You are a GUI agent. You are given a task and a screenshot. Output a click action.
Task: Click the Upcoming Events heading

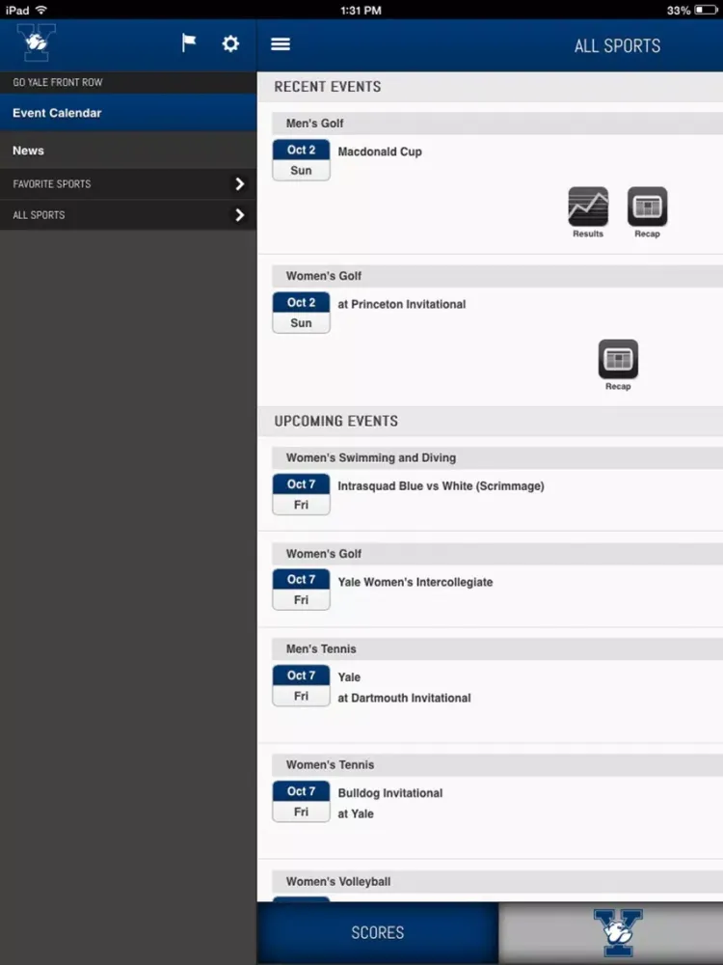click(x=335, y=421)
